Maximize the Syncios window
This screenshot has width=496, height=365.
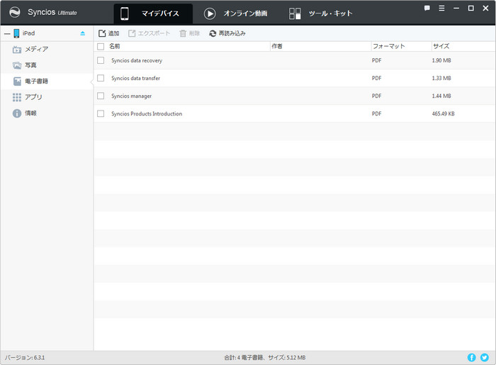pos(471,9)
